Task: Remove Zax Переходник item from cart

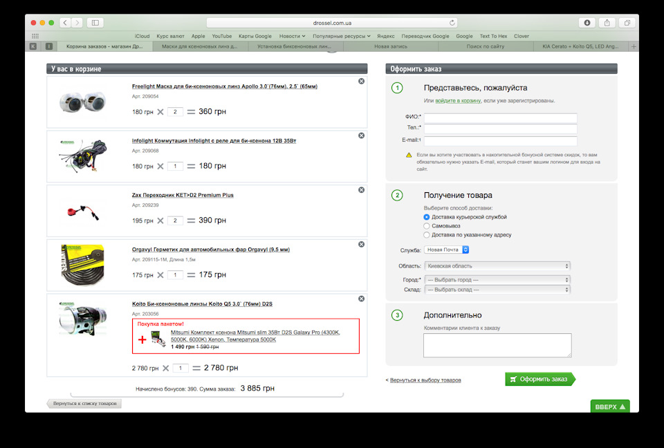Action: (x=361, y=189)
